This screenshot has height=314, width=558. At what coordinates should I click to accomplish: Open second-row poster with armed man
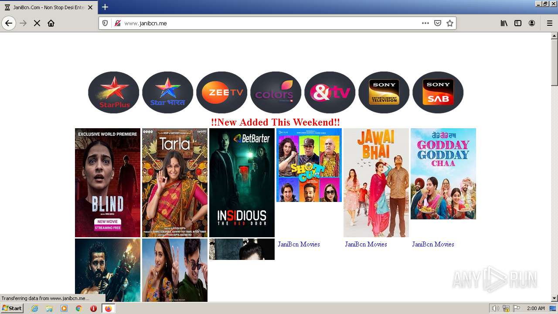(x=108, y=270)
